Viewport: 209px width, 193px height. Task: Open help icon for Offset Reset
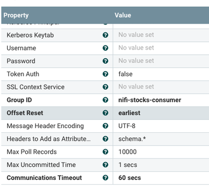coord(106,113)
